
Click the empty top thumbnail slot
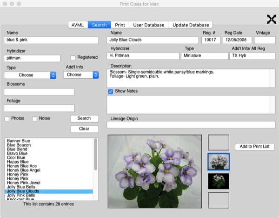[219, 142]
